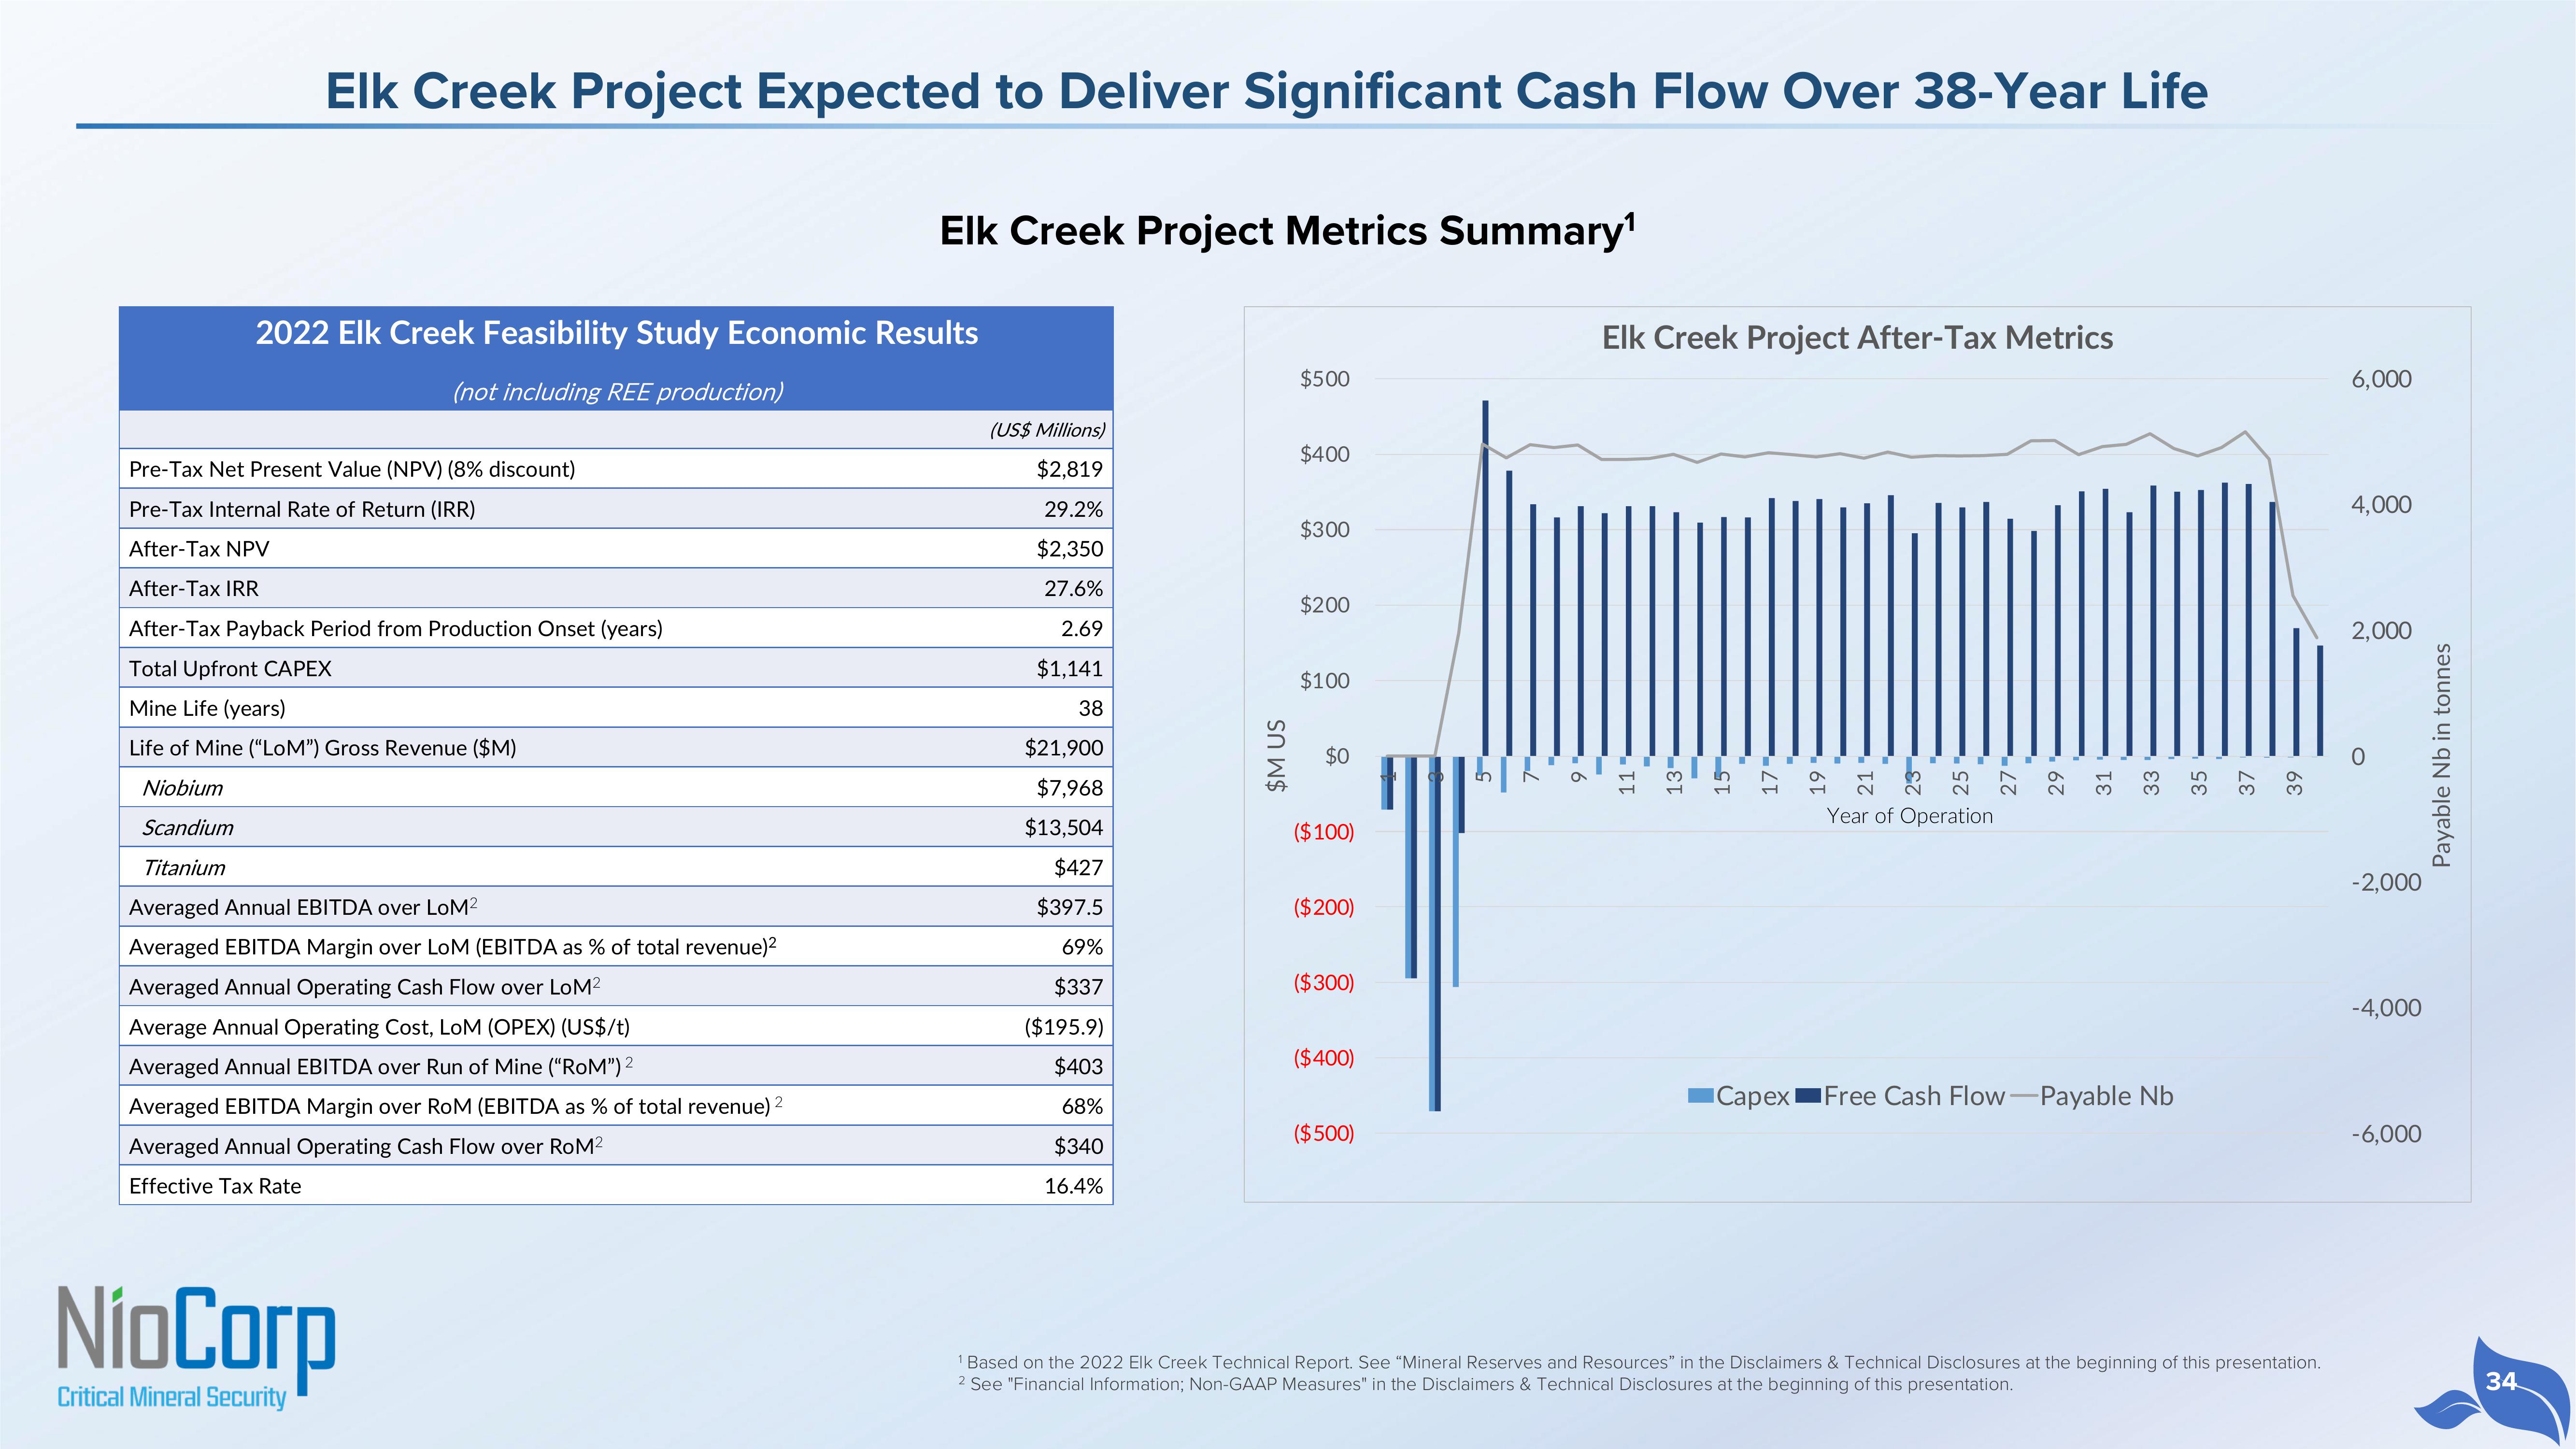Click the deepest negative Capex bar, year 3
This screenshot has height=1449, width=2576.
coord(1433,933)
